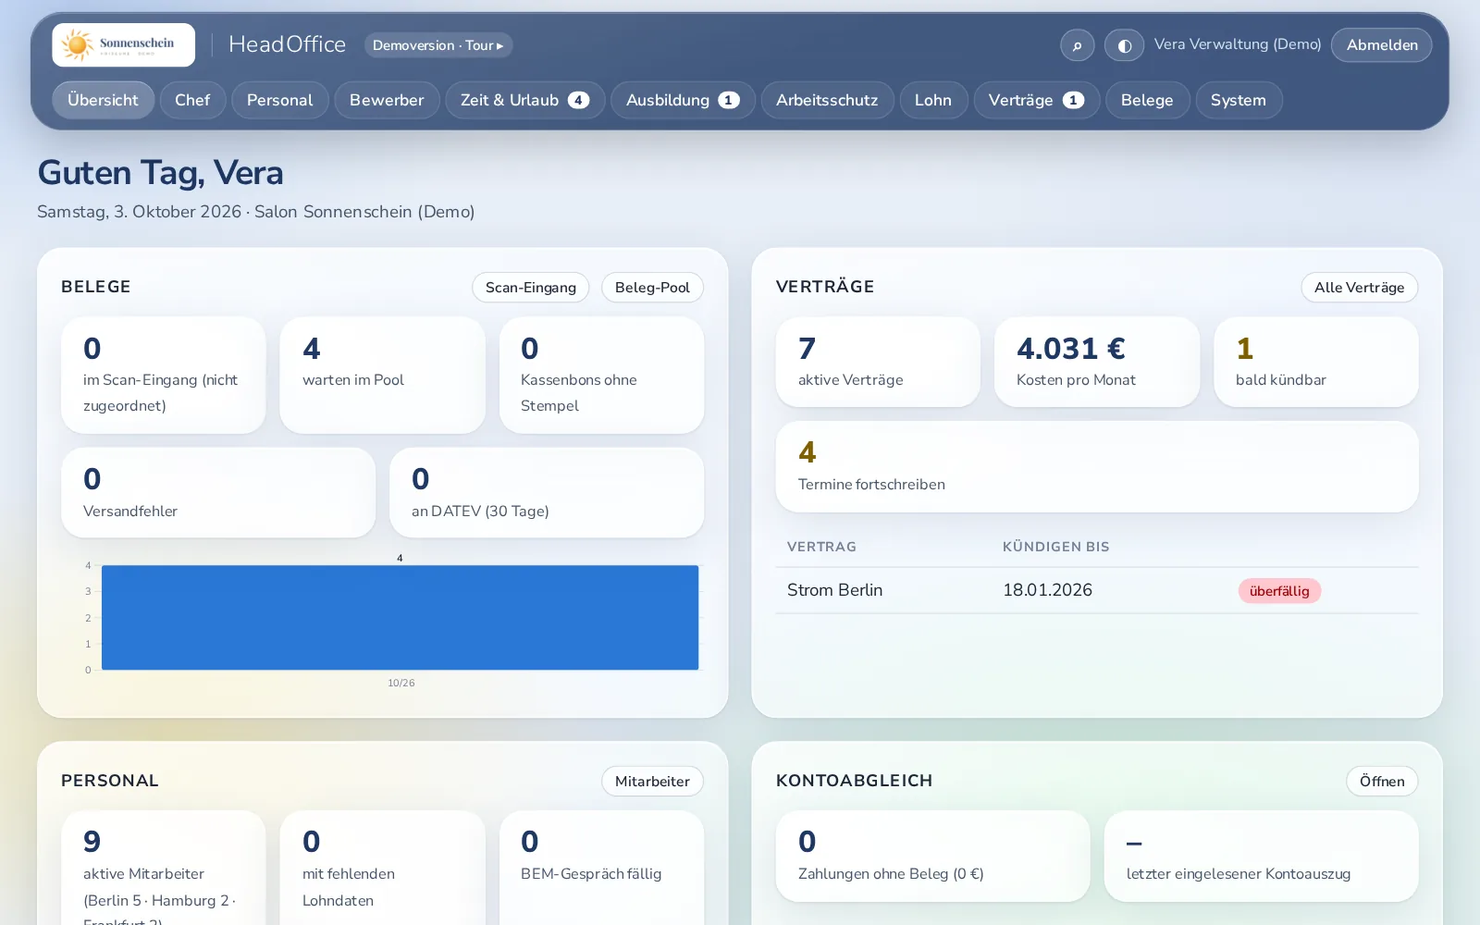
Task: Select 'Kassenbons ohne Stempel' card
Action: 601,375
